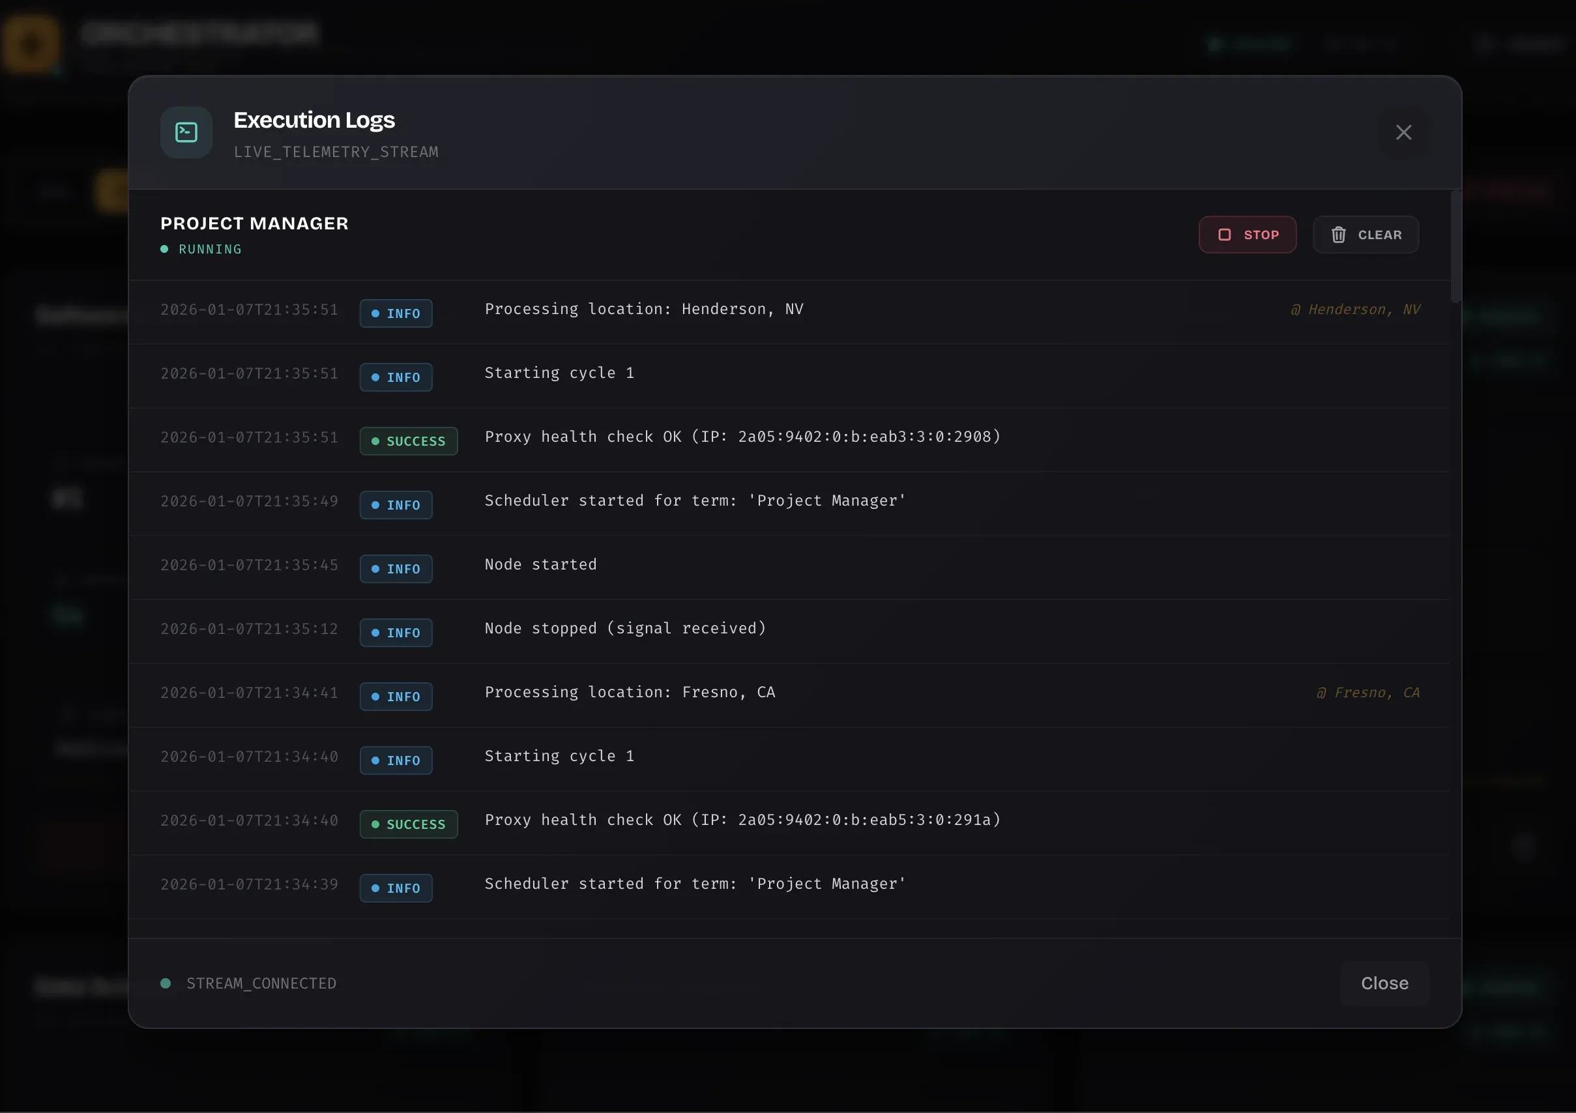This screenshot has height=1113, width=1576.
Task: Click the location marker icon beside Fresno, CA
Action: (x=1321, y=692)
